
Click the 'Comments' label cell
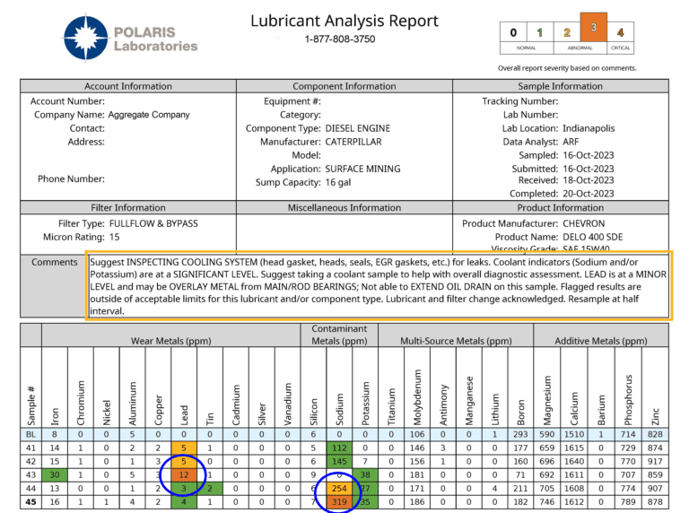[x=54, y=285]
